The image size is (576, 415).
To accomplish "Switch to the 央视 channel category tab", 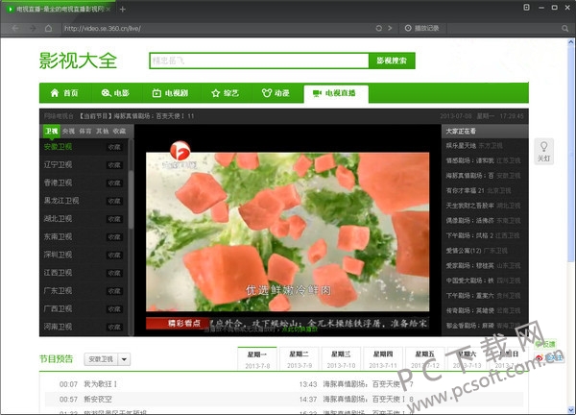I will tap(68, 131).
